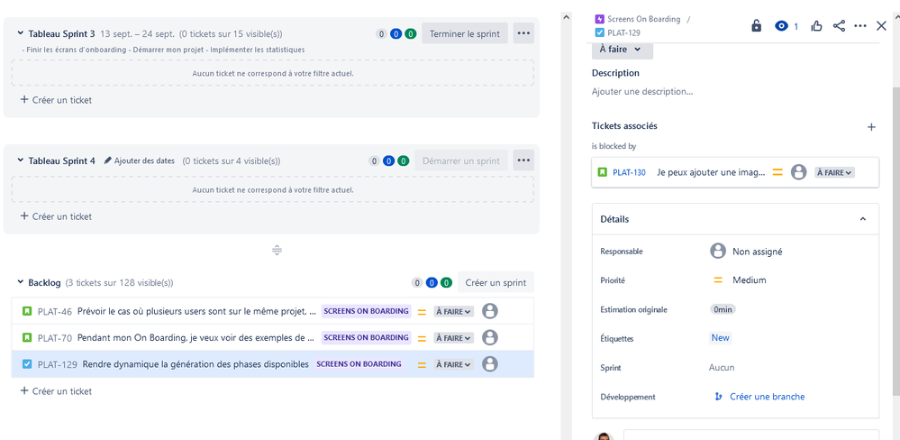Collapse the Tableau Sprint 4 section
Image resolution: width=900 pixels, height=440 pixels.
tap(21, 160)
